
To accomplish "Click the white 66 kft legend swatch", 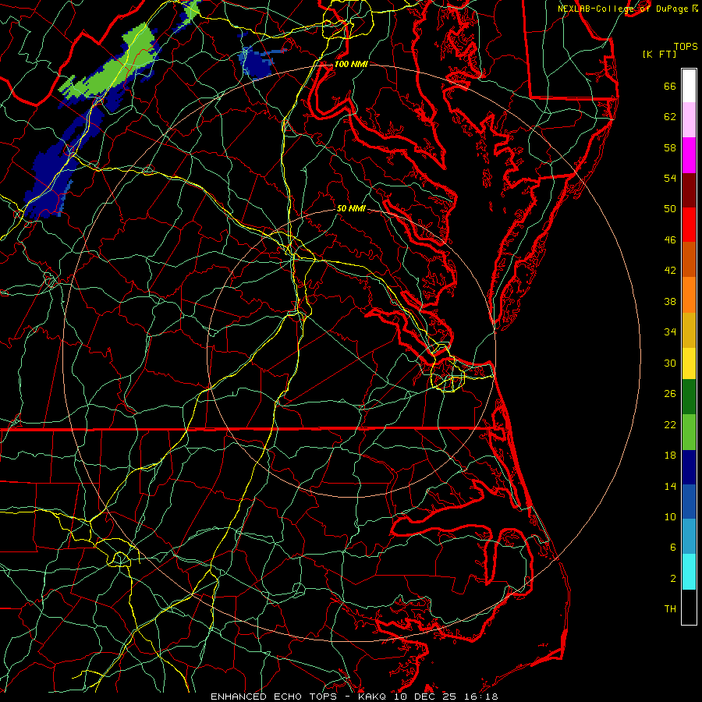I will [689, 86].
